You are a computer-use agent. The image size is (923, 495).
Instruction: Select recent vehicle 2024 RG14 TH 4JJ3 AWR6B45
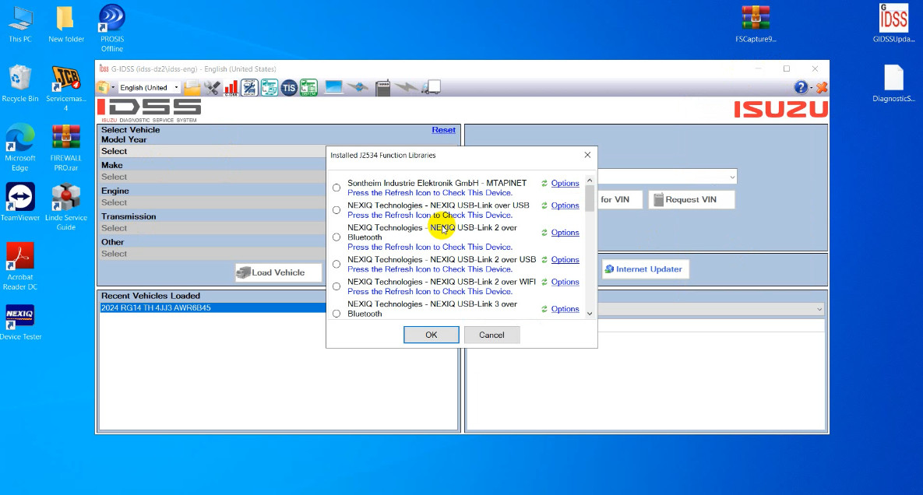click(213, 308)
